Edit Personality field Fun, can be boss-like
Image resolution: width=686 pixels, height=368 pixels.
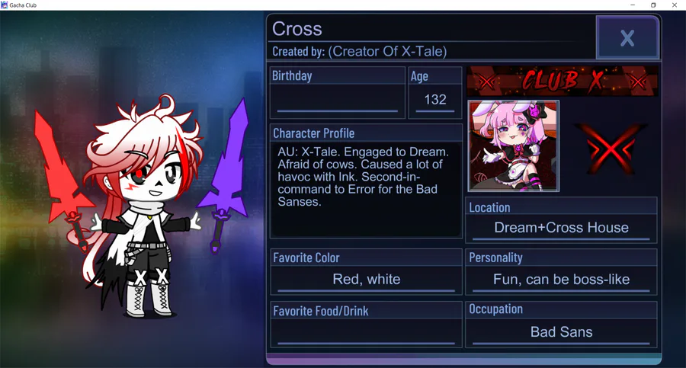pyautogui.click(x=561, y=279)
